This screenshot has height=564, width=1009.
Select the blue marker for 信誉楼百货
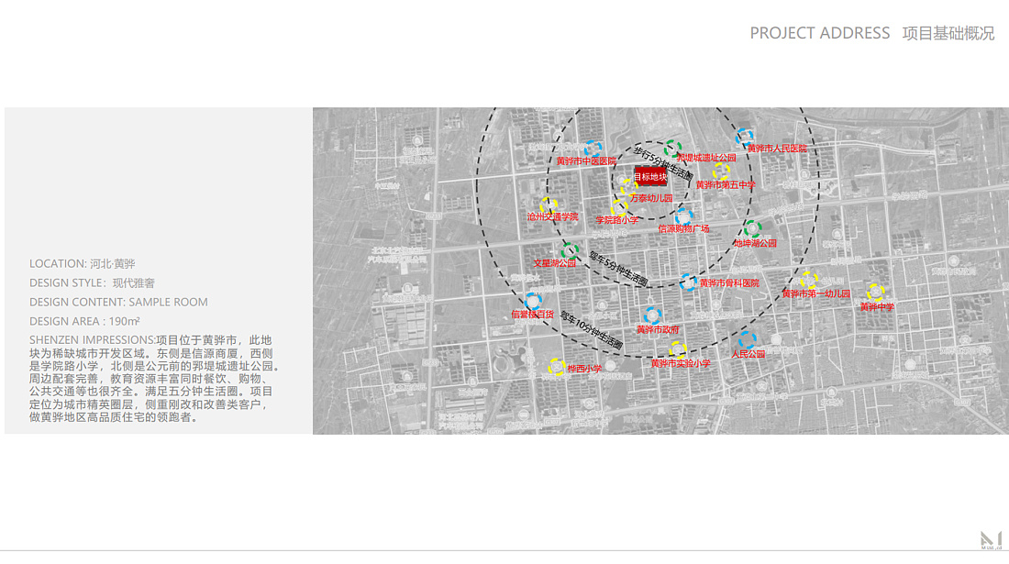click(x=532, y=301)
